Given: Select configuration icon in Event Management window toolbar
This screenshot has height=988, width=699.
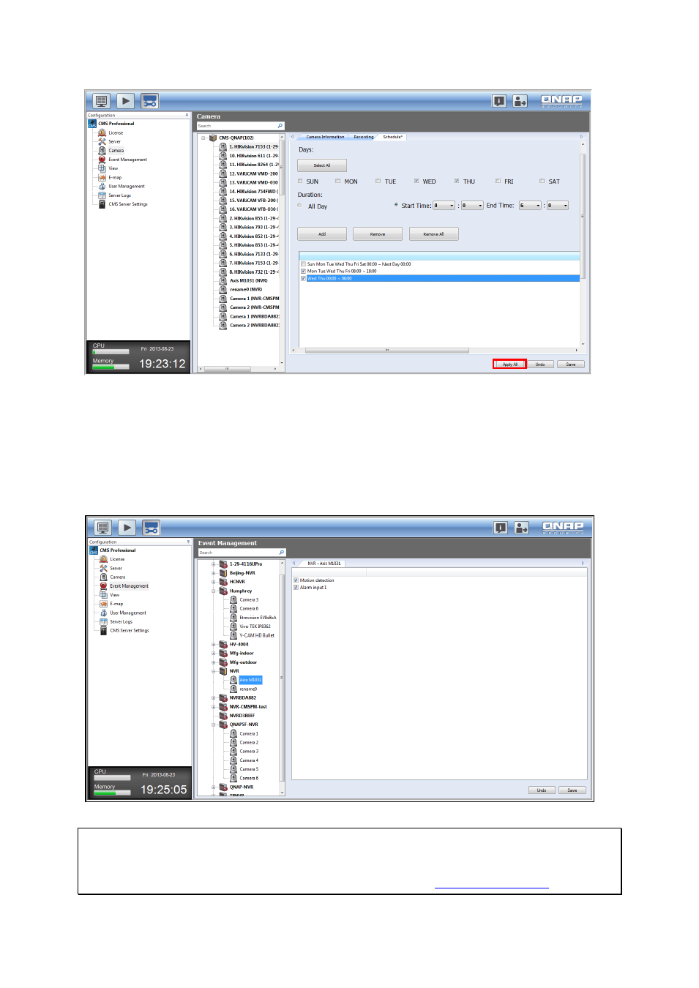Looking at the screenshot, I should (x=152, y=528).
